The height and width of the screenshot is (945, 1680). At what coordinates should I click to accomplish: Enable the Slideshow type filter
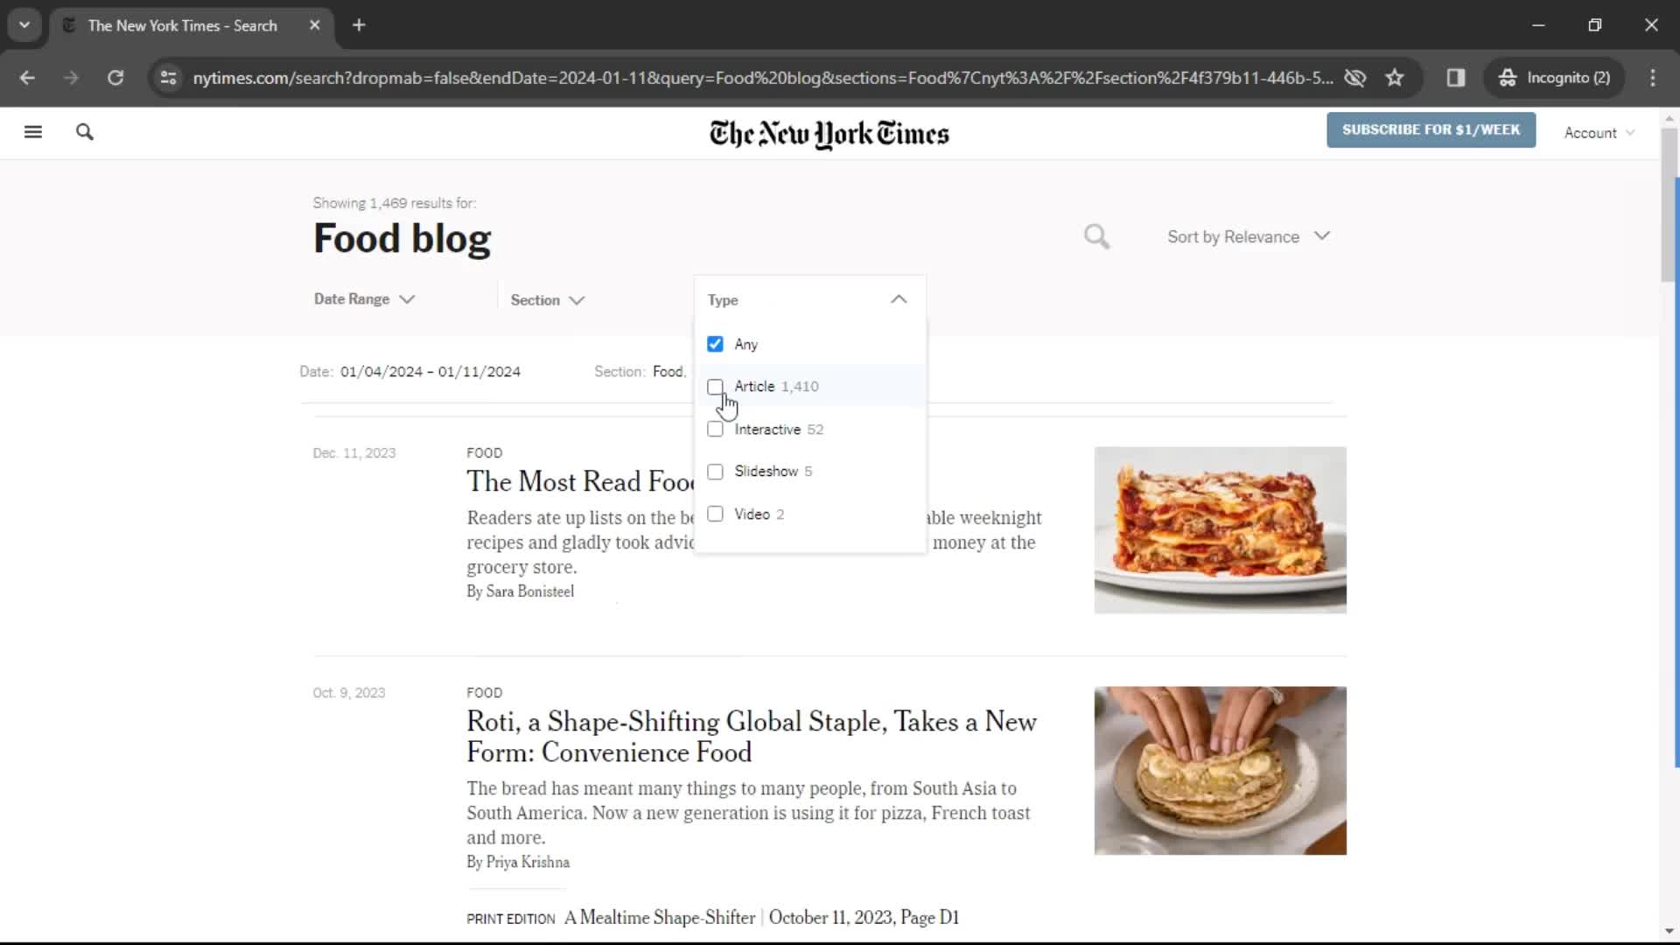(715, 472)
